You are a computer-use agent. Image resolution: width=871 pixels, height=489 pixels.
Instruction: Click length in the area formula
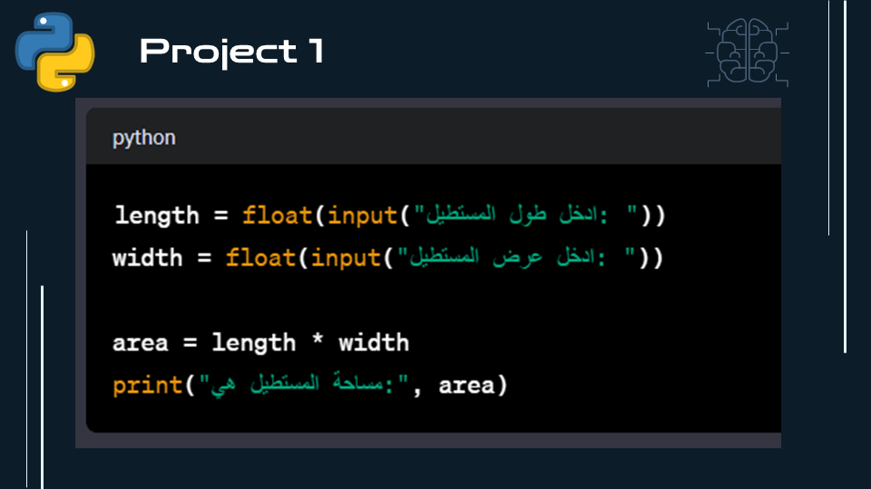click(x=254, y=344)
